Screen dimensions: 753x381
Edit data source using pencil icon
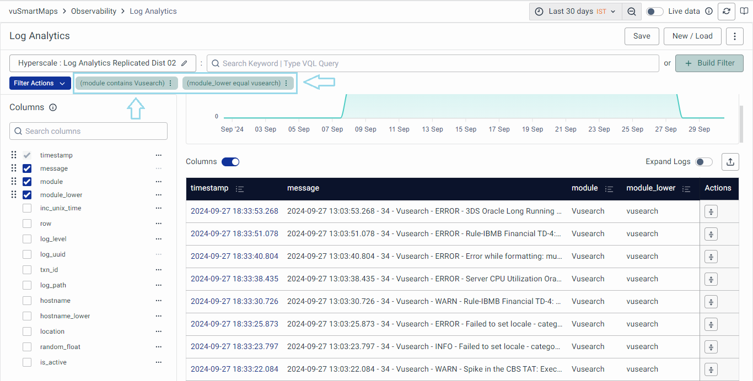(185, 63)
